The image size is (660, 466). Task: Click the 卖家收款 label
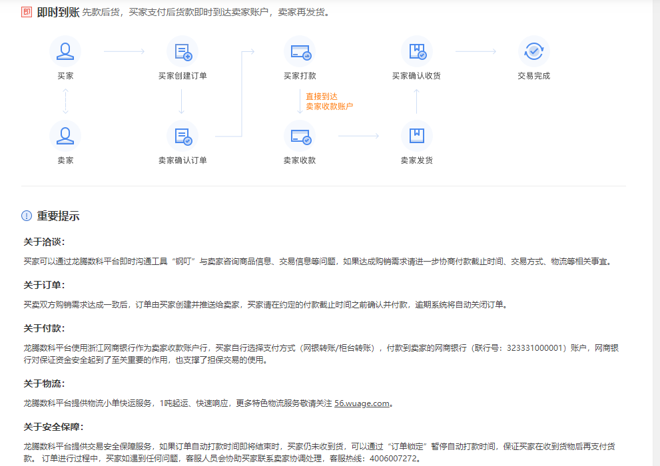click(300, 160)
